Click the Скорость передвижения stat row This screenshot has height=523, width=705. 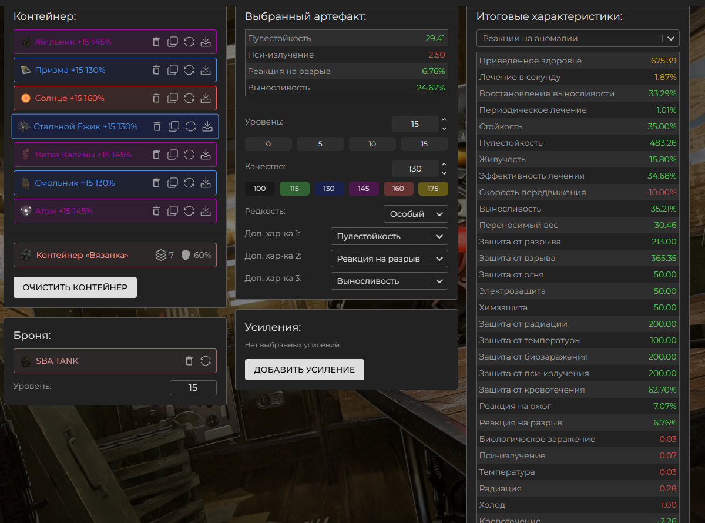point(578,192)
